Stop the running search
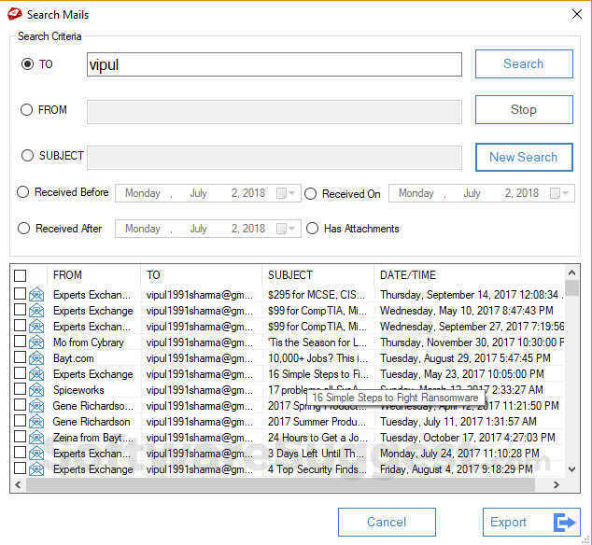Screen dimensions: 592x545 (x=524, y=110)
